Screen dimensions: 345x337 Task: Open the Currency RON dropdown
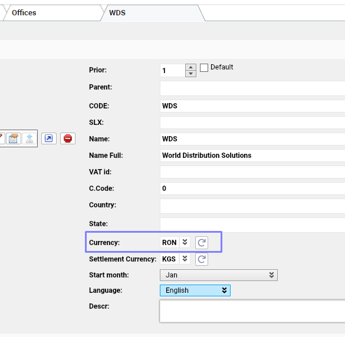tap(185, 242)
